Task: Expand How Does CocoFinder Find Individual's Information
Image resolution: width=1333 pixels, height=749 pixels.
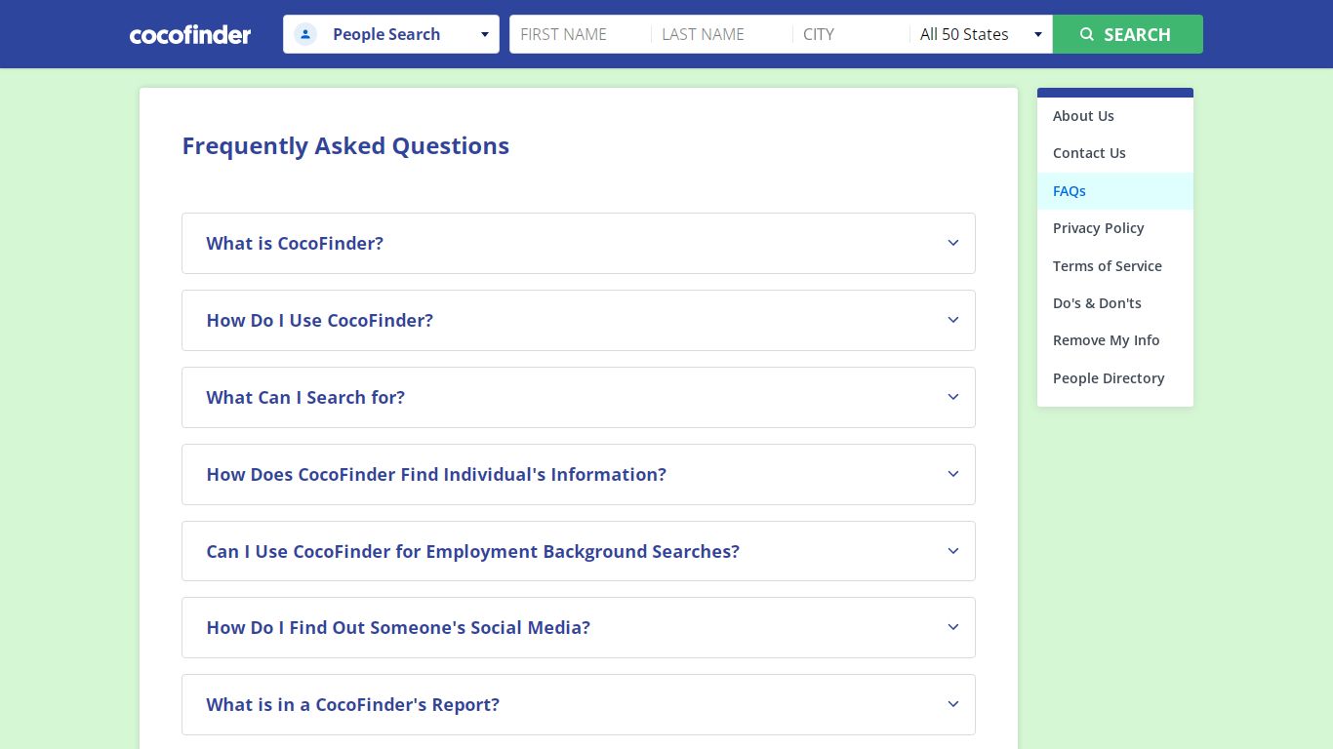Action: click(x=579, y=474)
